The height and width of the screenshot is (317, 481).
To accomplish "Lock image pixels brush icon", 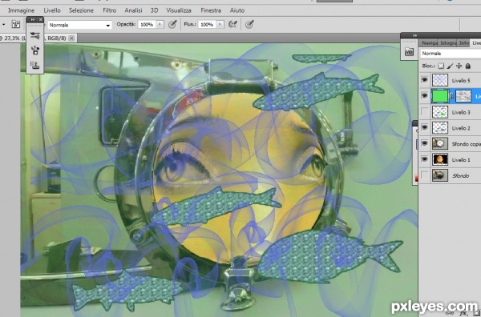I will [450, 66].
